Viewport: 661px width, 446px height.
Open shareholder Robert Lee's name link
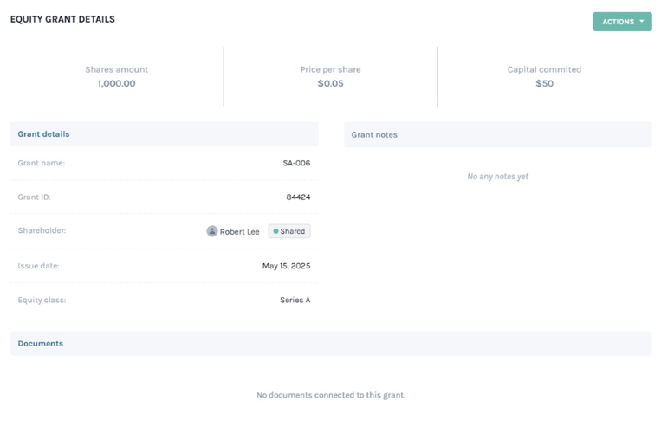[x=239, y=231]
